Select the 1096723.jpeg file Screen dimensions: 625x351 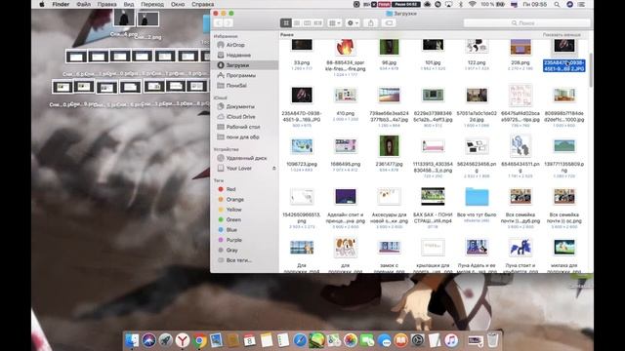pos(302,146)
